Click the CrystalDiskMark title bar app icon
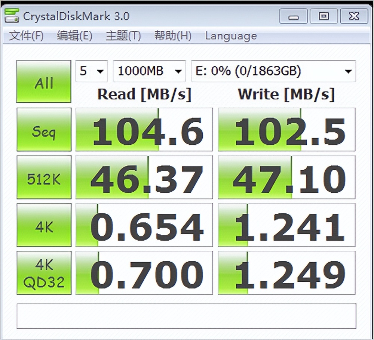The image size is (374, 340). [11, 16]
